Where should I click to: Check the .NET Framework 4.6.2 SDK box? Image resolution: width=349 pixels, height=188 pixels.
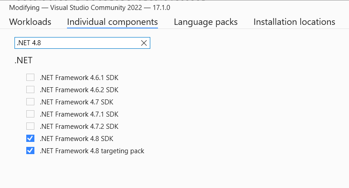point(30,89)
